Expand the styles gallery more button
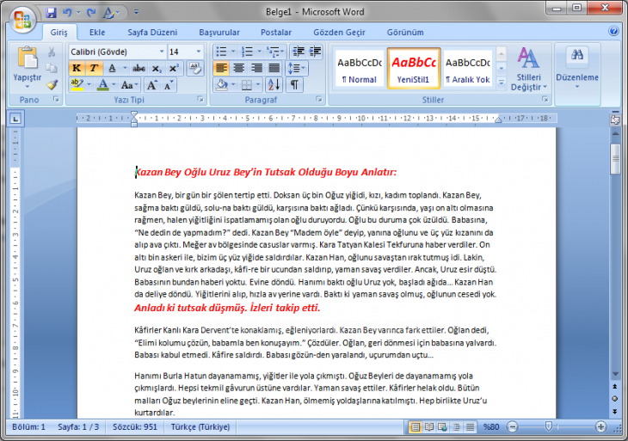 pyautogui.click(x=501, y=83)
